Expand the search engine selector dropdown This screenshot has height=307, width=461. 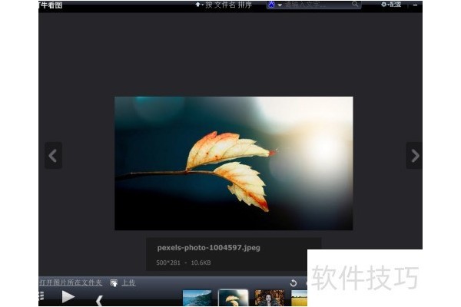(274, 5)
